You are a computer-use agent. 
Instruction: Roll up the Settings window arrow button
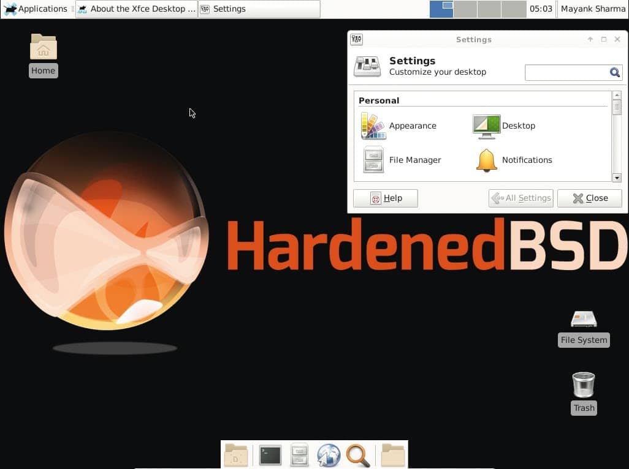tap(590, 39)
